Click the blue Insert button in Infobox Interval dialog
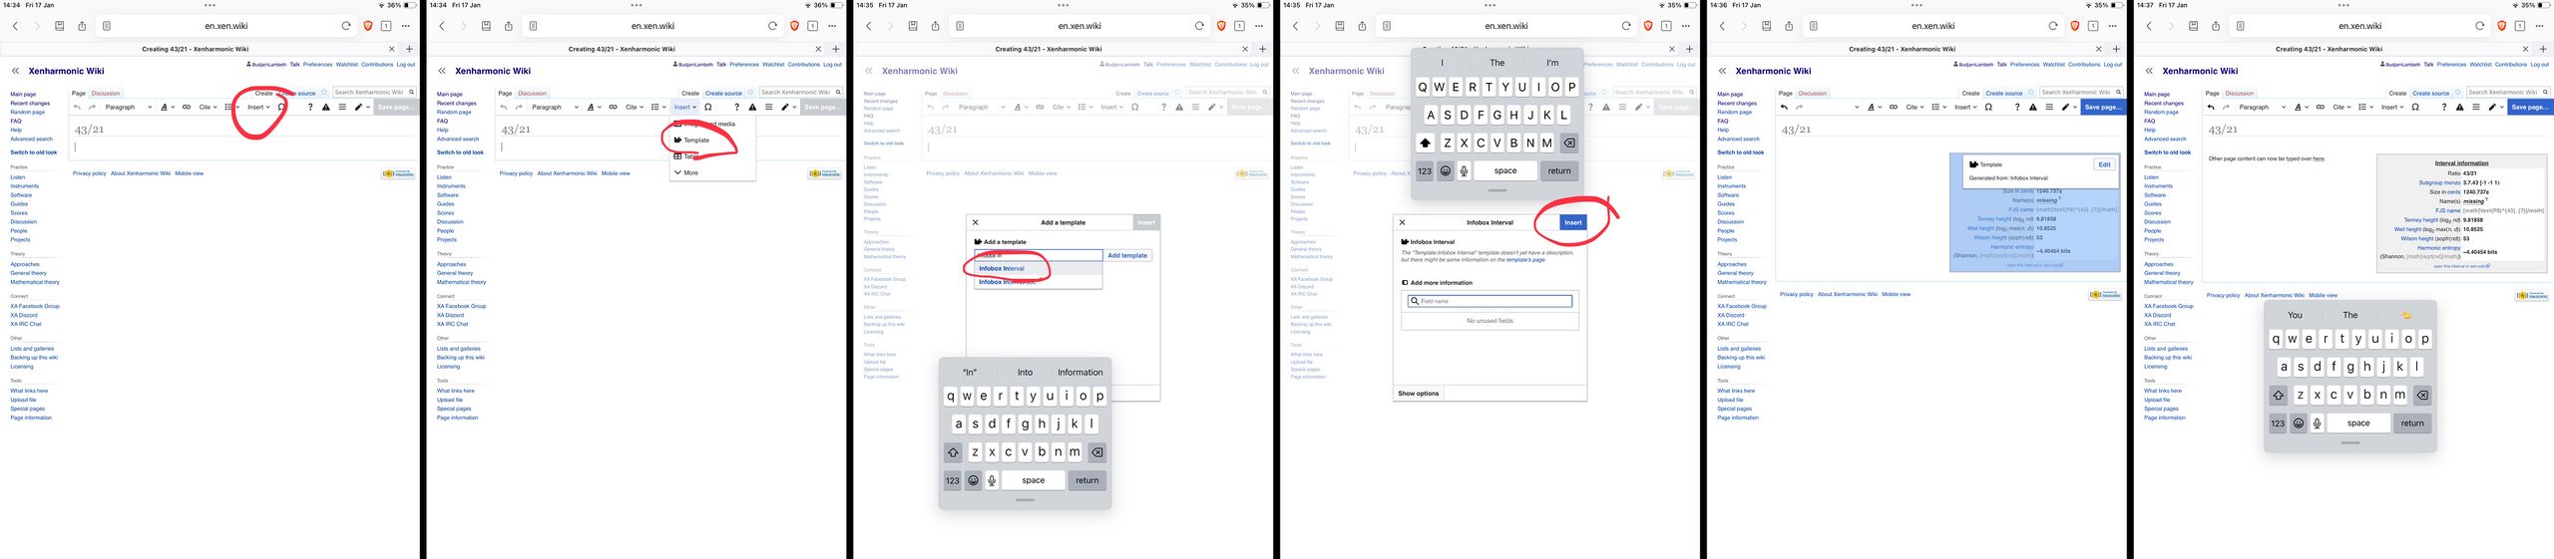This screenshot has width=2554, height=559. (x=1573, y=222)
